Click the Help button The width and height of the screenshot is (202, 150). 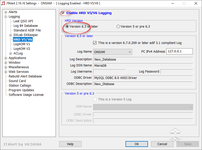70,144
